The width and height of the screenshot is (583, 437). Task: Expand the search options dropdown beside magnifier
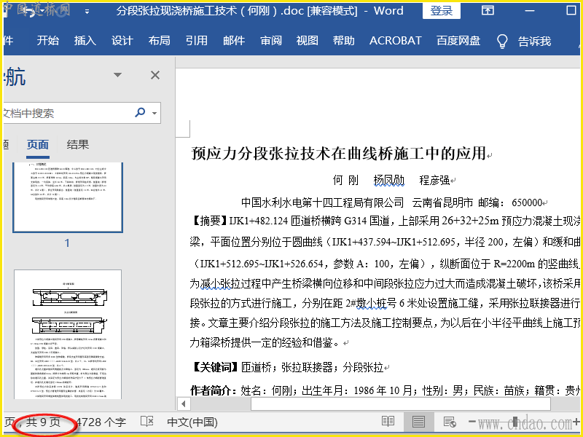tap(154, 113)
